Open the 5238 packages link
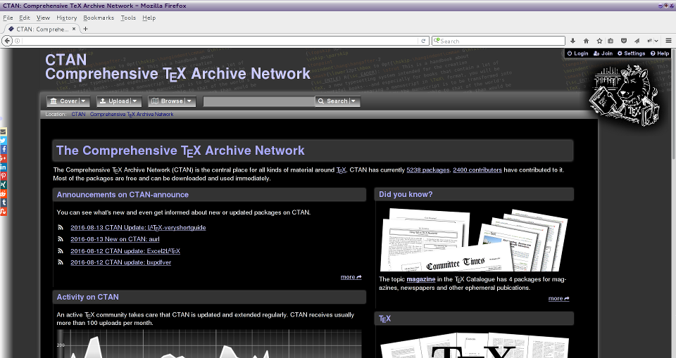Viewport: 676px width, 358px height. [427, 170]
